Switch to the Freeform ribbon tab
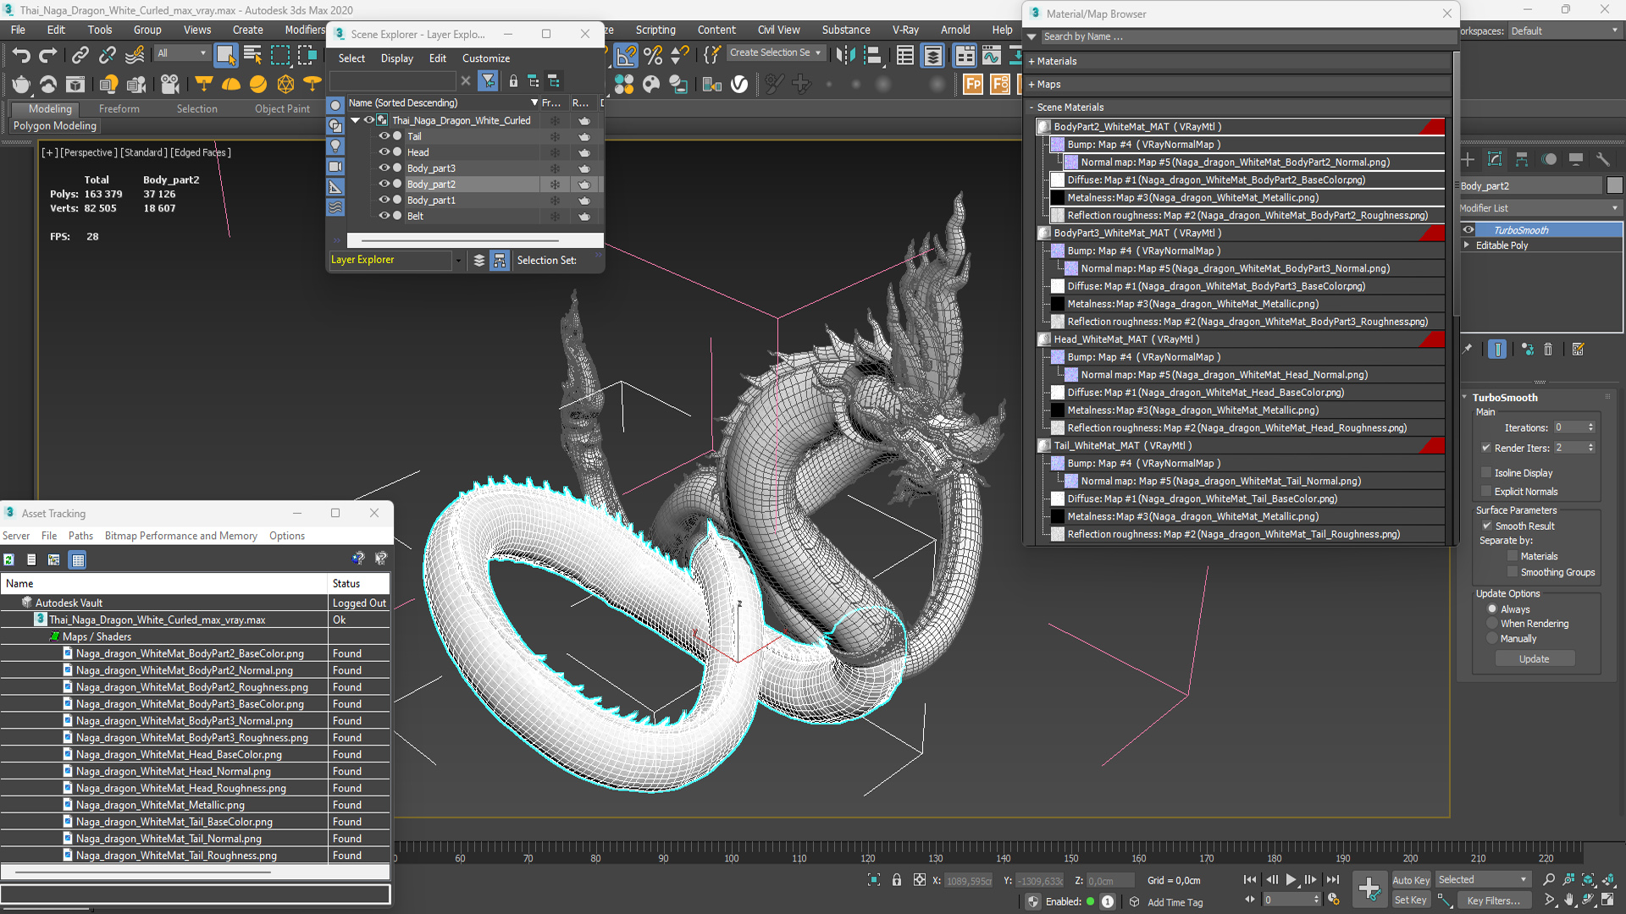This screenshot has height=914, width=1626. [119, 109]
